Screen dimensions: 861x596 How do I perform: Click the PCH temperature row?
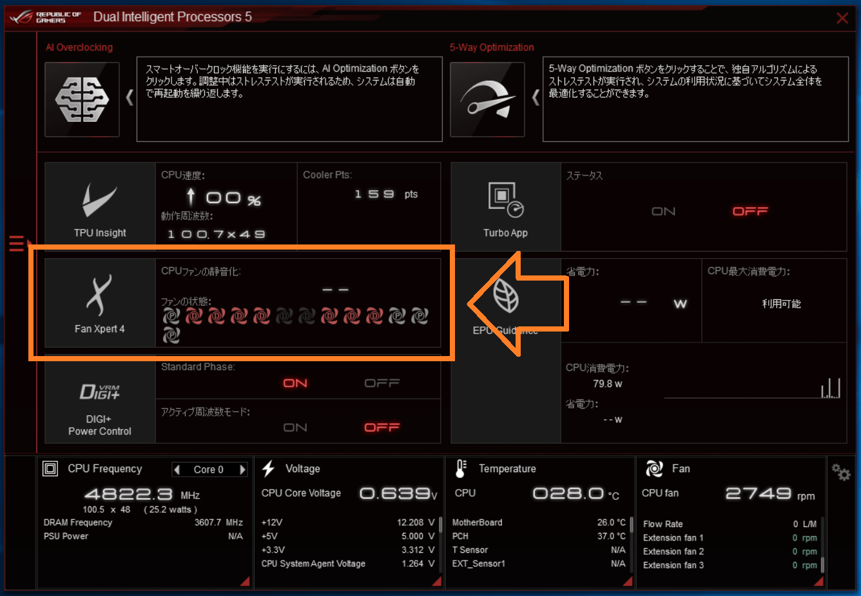(539, 536)
